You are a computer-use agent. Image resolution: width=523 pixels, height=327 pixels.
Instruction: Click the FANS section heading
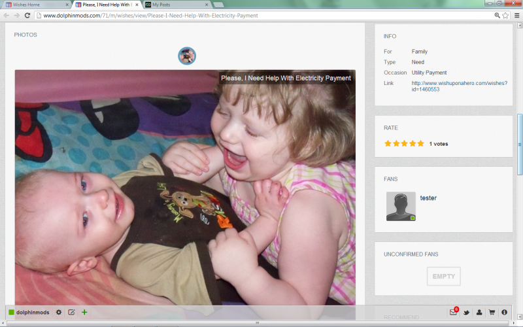tap(390, 179)
